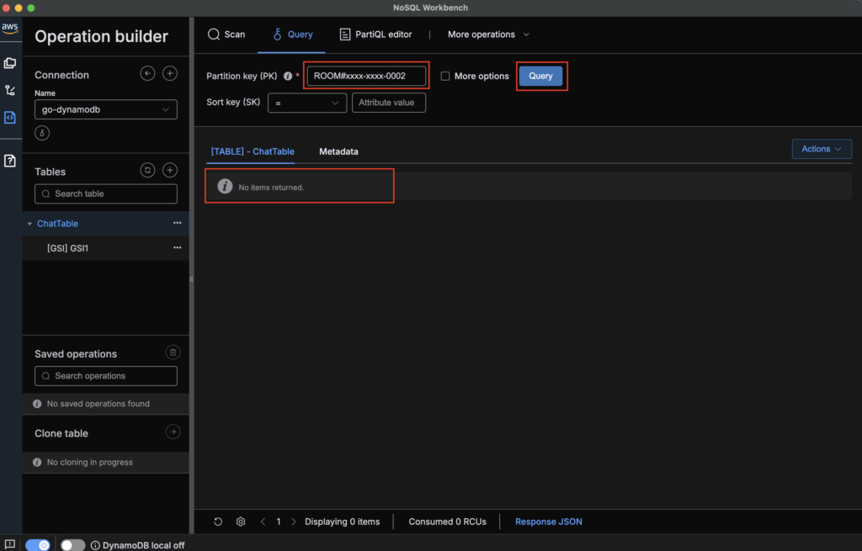Screen dimensions: 862x551
Task: Click the delete saved operations trash icon
Action: click(x=173, y=353)
